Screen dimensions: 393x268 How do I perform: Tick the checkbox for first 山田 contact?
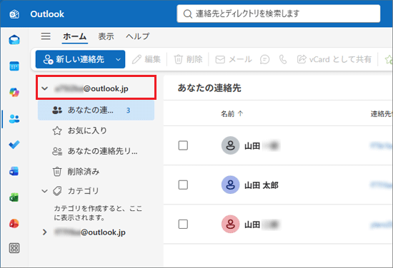183,145
